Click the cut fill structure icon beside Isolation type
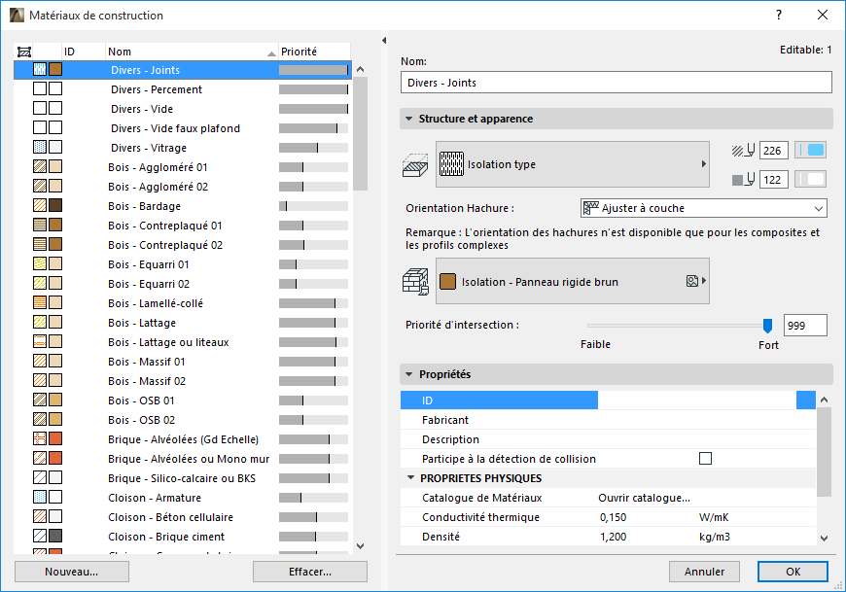Viewport: 846px width, 592px height. (x=415, y=165)
